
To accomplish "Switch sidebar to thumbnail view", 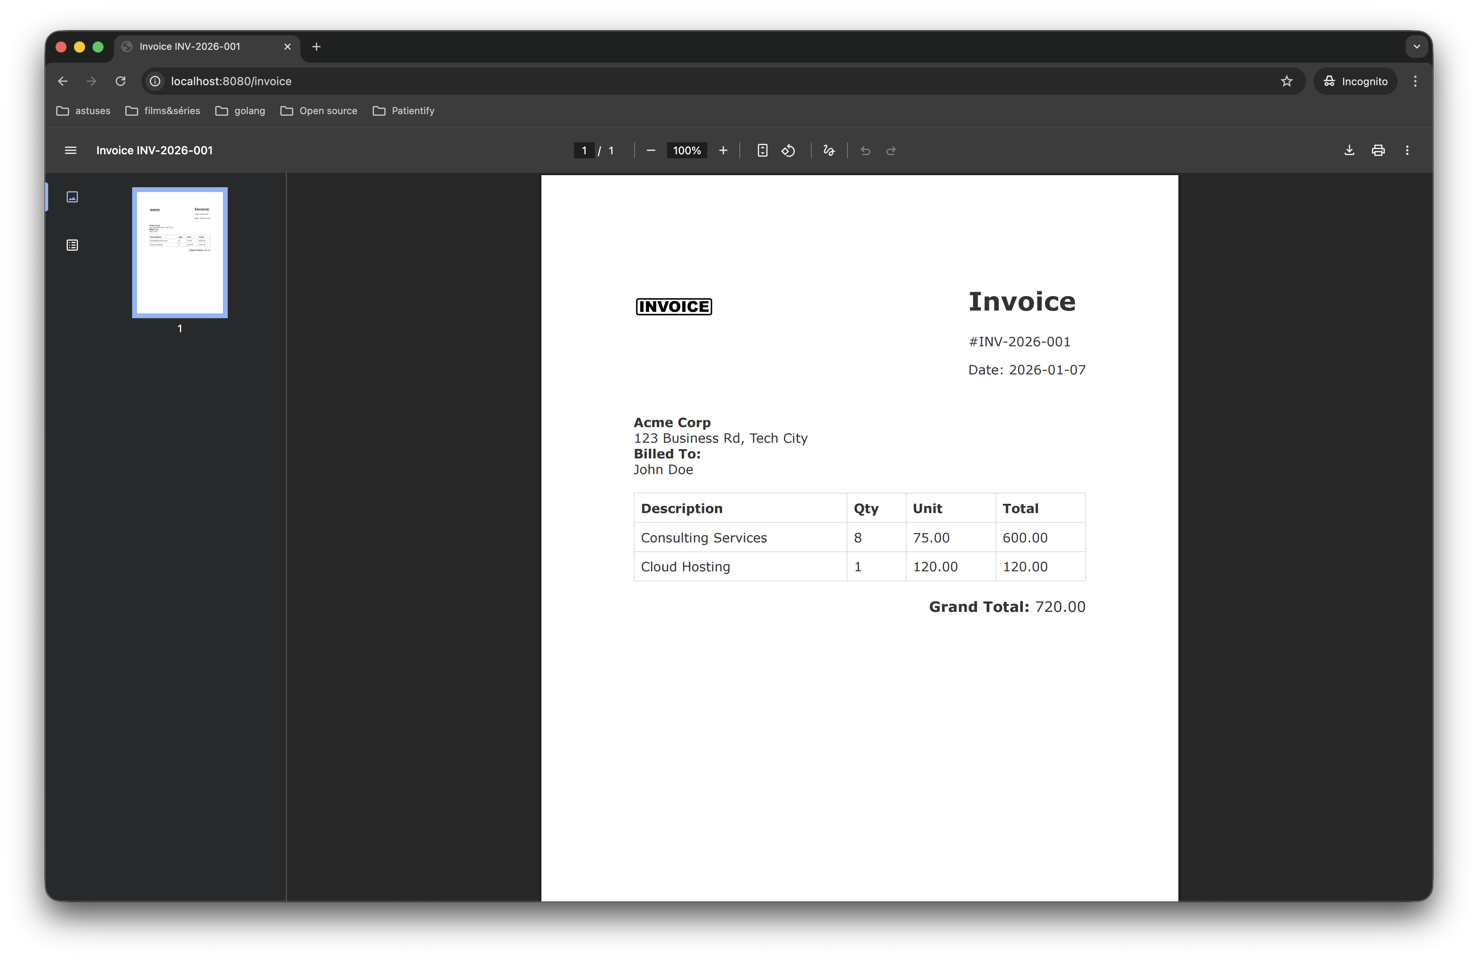I will point(72,197).
